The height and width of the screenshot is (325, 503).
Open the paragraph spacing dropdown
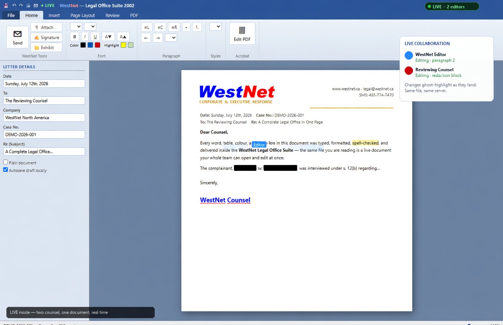click(x=171, y=37)
